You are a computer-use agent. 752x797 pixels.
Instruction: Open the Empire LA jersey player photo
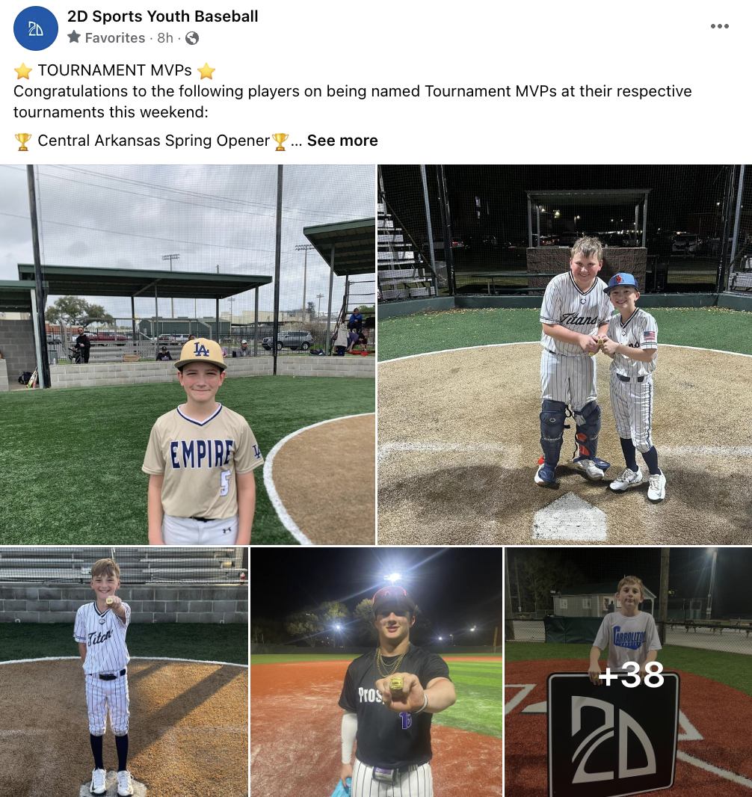[x=188, y=354]
